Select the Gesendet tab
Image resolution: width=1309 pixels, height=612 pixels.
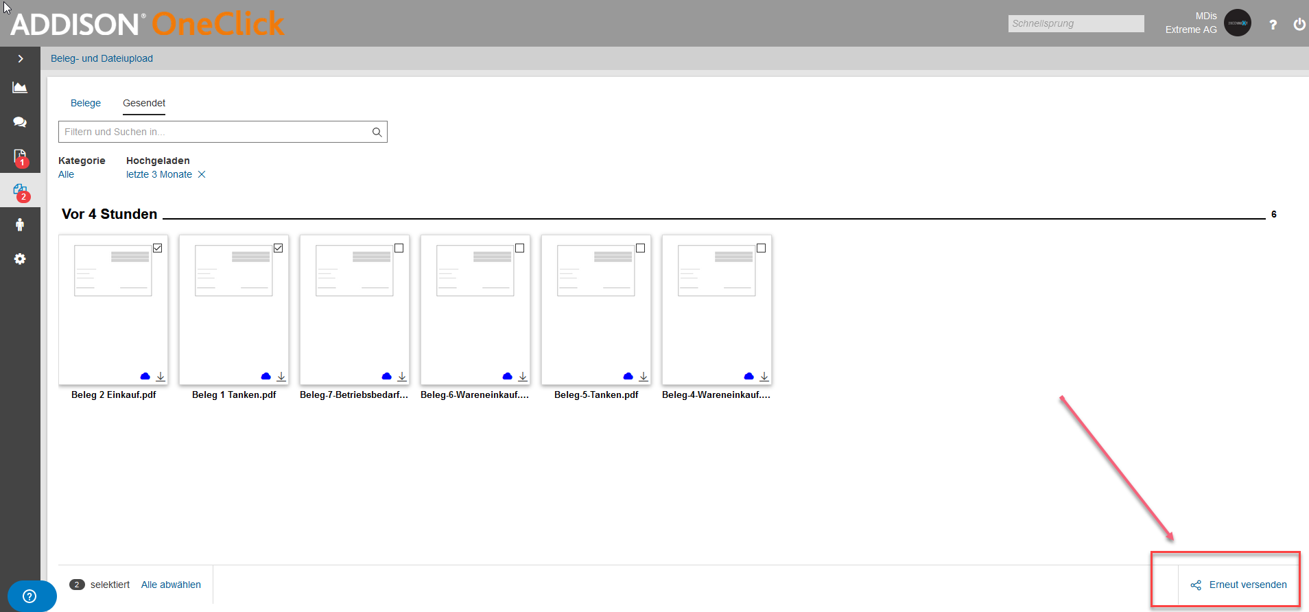pos(144,103)
